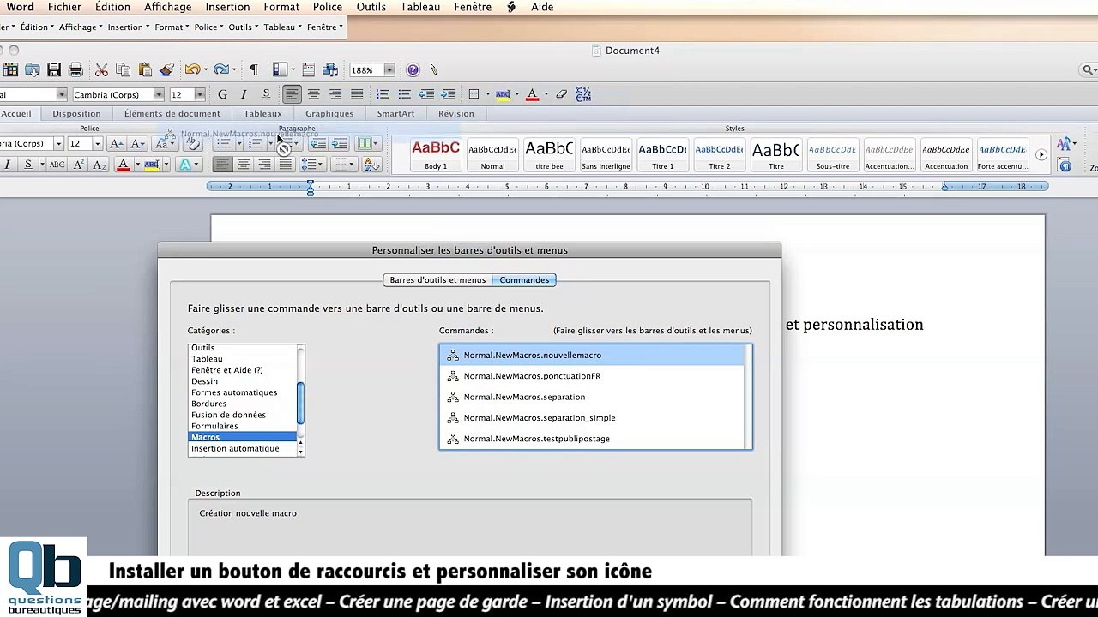This screenshot has height=617, width=1098.
Task: Switch to the Disposition ribbon tab
Action: tap(76, 113)
